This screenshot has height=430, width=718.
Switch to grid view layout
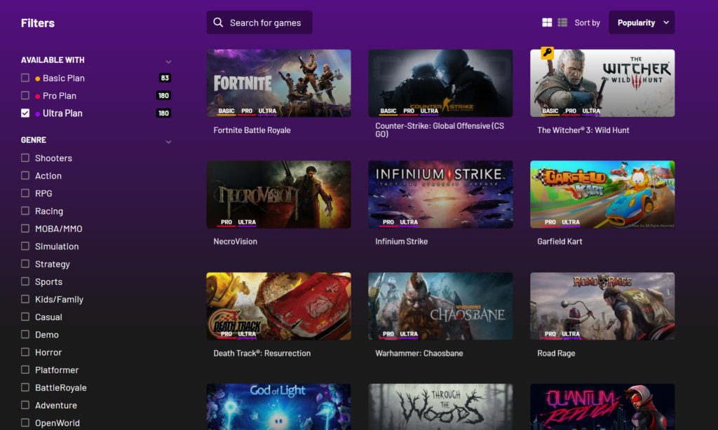(547, 23)
